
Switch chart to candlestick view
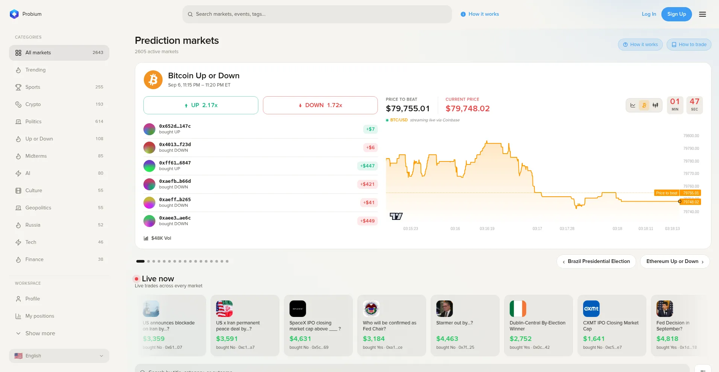pyautogui.click(x=655, y=105)
